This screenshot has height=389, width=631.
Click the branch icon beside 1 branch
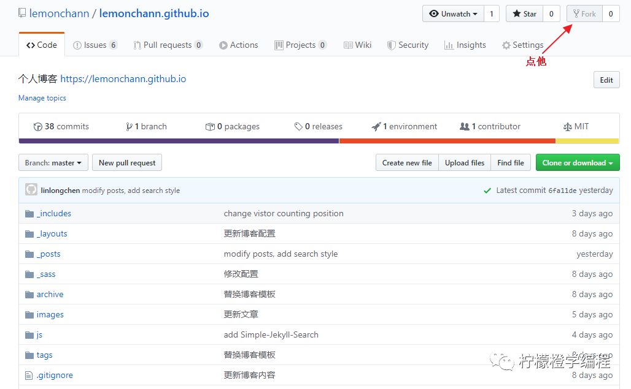pyautogui.click(x=129, y=127)
